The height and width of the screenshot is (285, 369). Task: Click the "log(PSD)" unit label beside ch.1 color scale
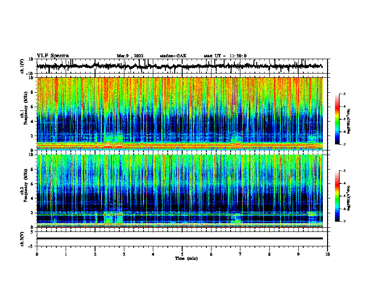(349, 121)
